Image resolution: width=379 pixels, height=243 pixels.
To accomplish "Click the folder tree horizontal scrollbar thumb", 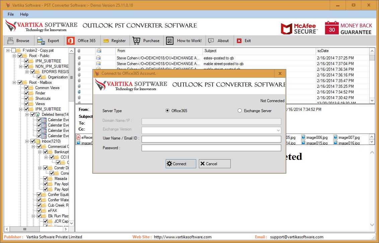I will 24,229.
